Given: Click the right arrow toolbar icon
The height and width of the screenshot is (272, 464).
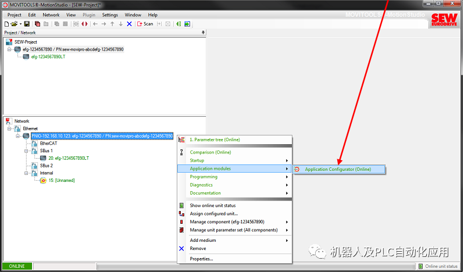Looking at the screenshot, I should point(103,24).
